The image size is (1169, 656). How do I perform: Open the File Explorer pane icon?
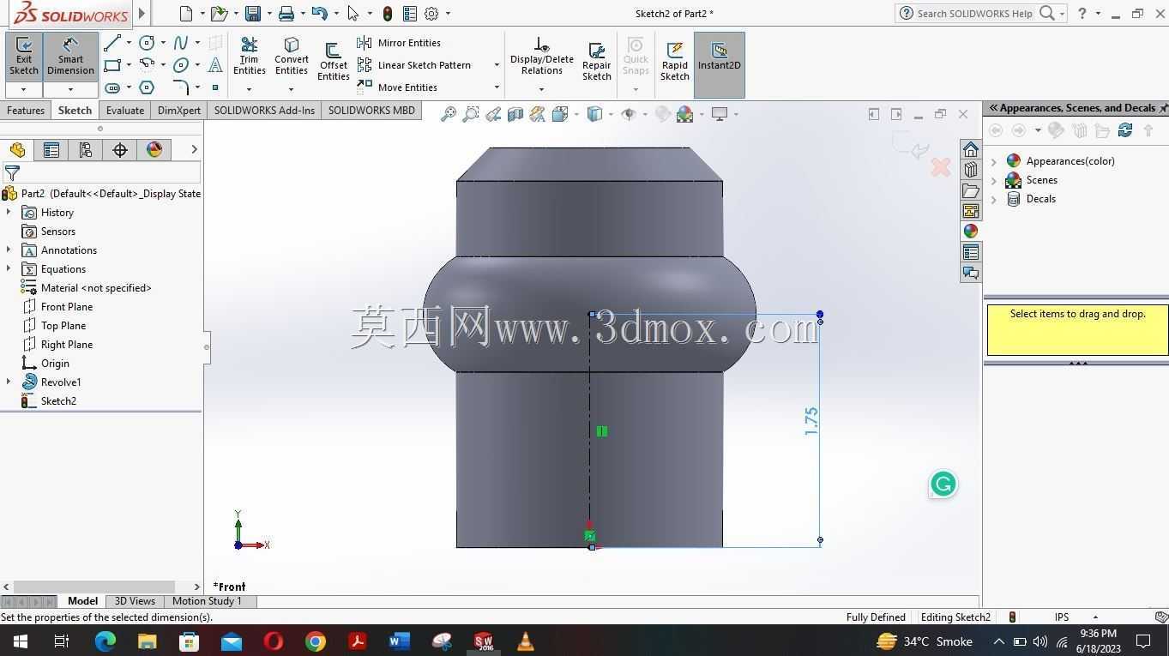click(x=970, y=190)
